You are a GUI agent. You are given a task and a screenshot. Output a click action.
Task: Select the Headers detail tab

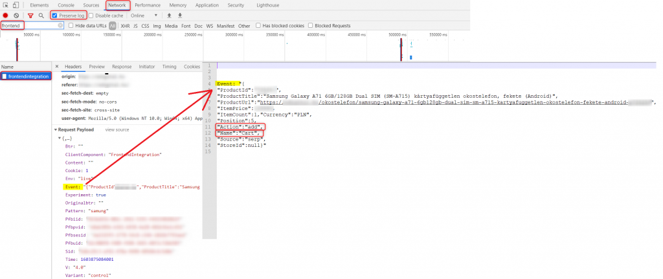[73, 67]
